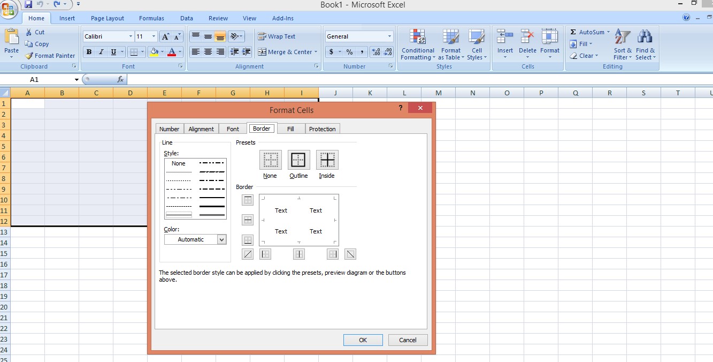Apply the Outline border preset
Screen dimensions: 713x362
click(298, 159)
